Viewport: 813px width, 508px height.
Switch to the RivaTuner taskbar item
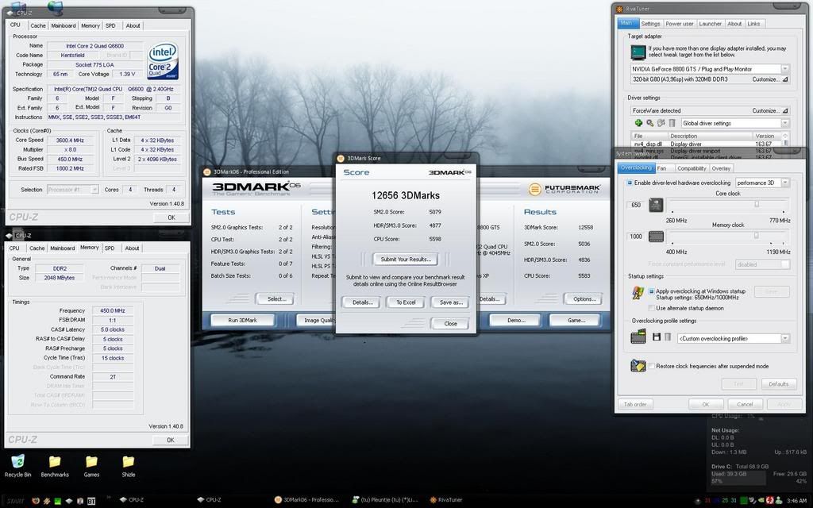tap(446, 500)
